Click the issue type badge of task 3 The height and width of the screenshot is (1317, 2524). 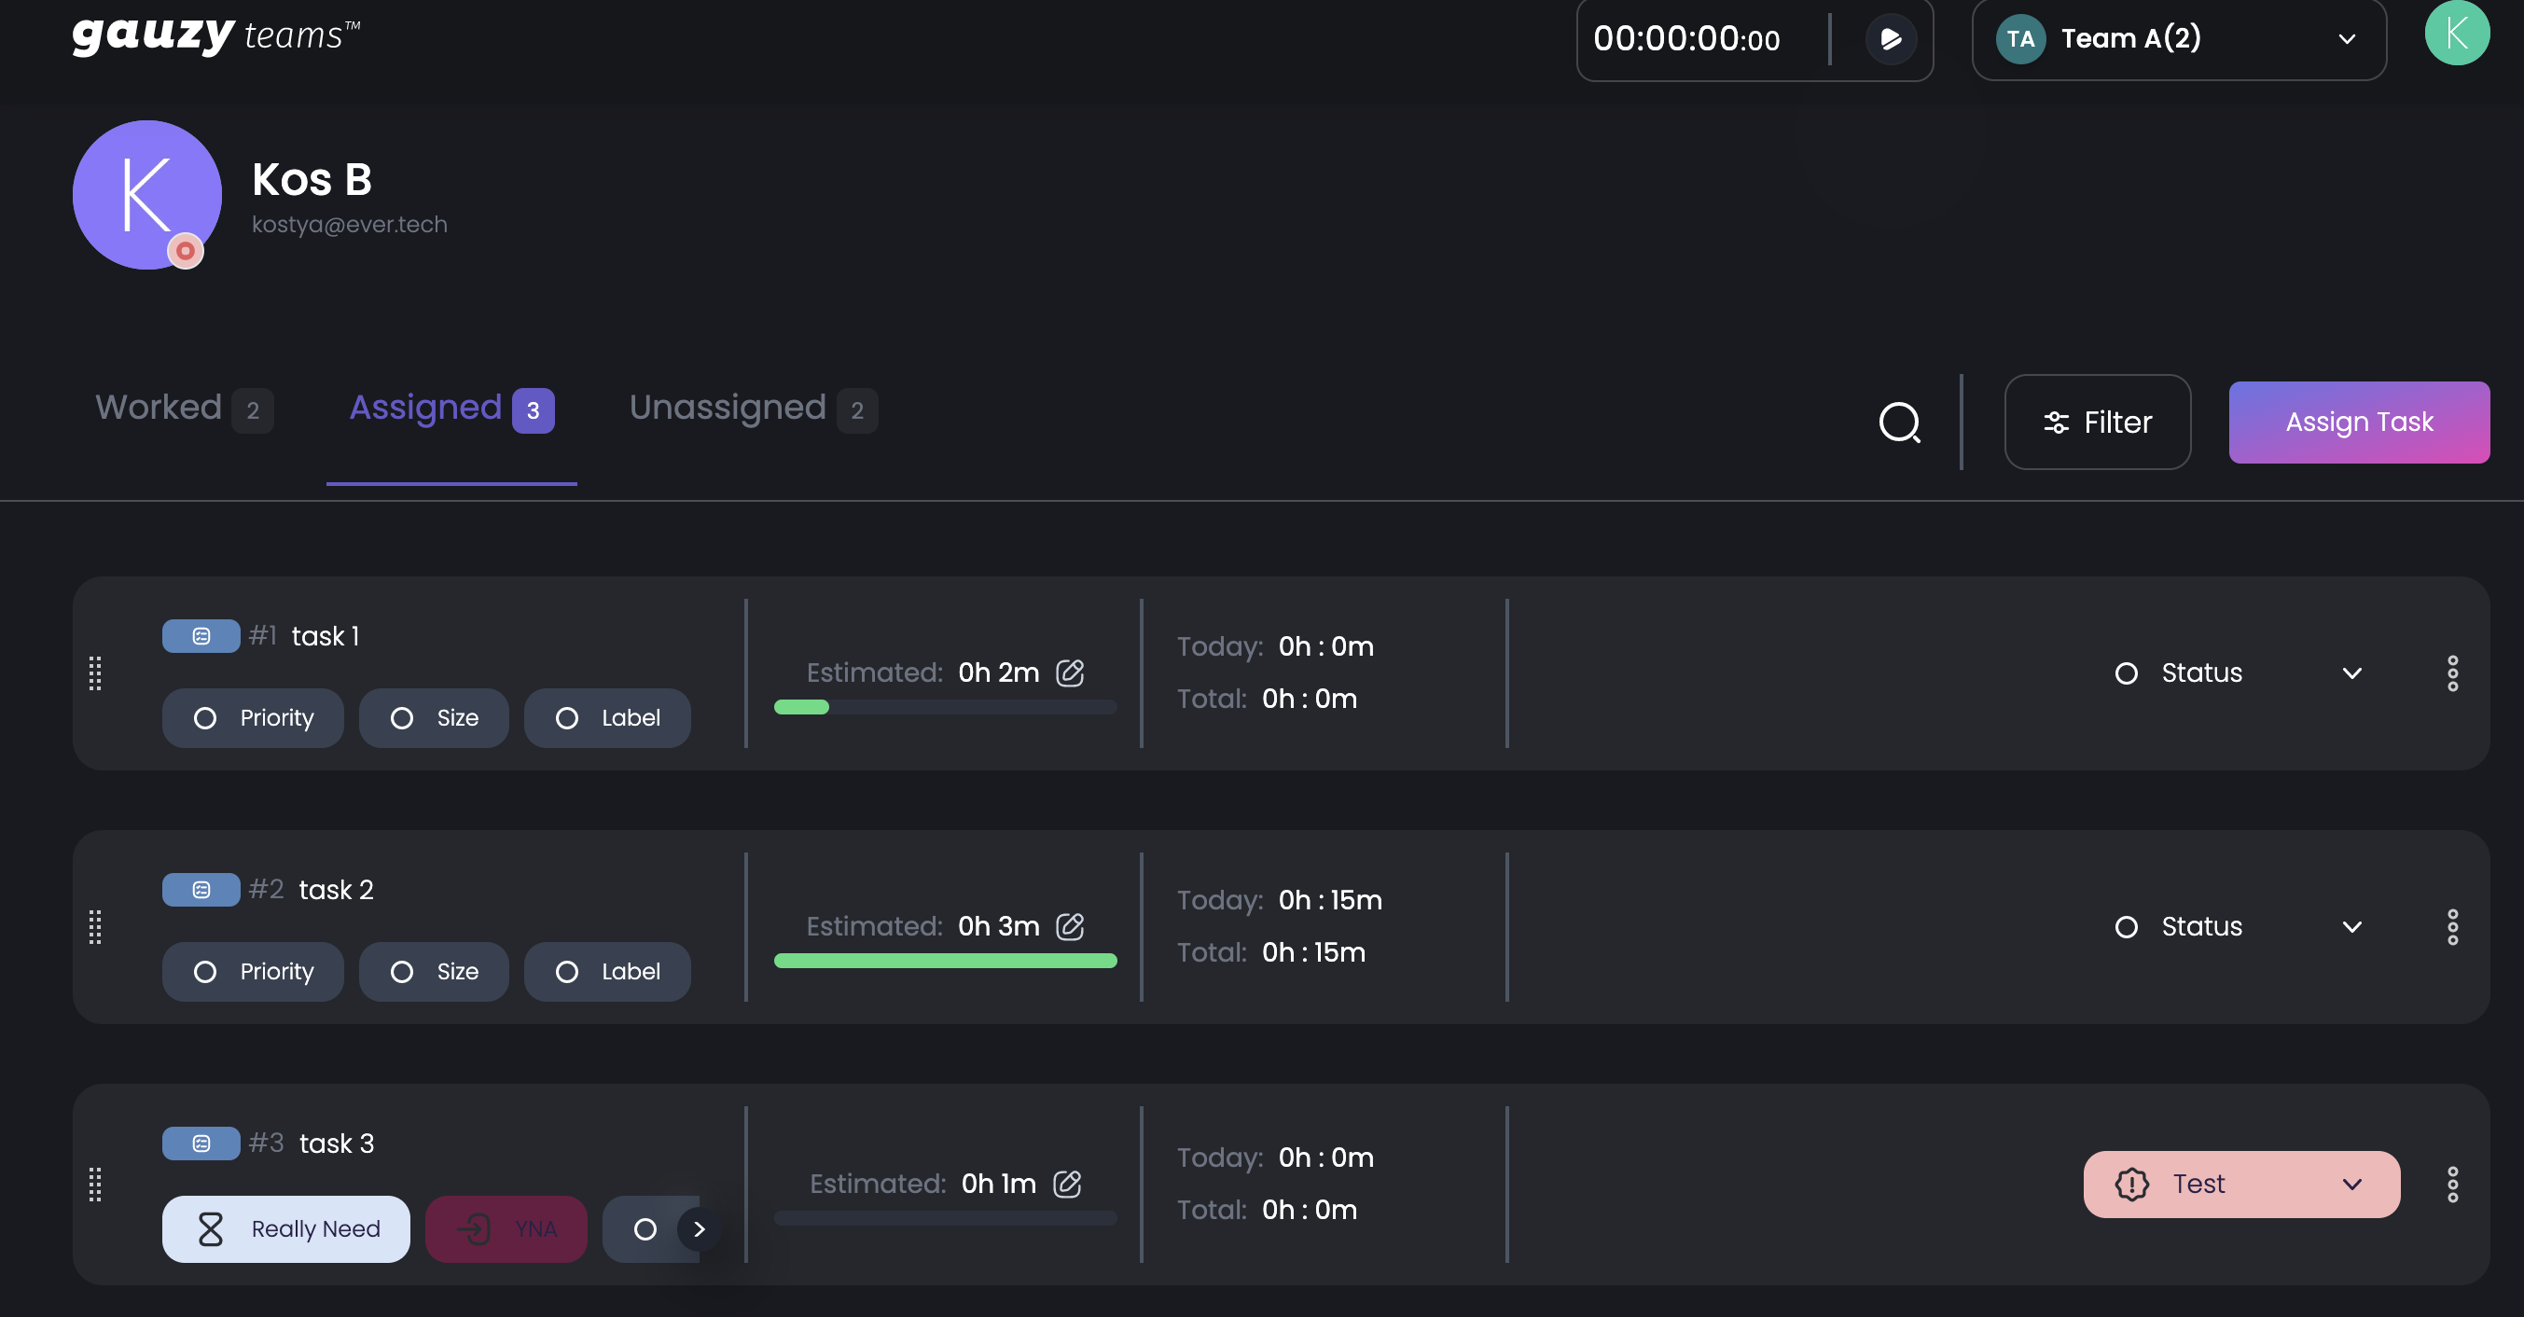(x=201, y=1144)
